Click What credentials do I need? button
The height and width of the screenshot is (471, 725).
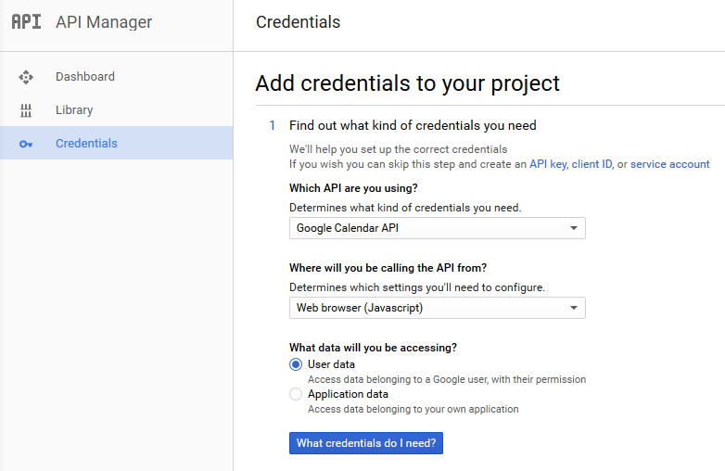pos(366,443)
